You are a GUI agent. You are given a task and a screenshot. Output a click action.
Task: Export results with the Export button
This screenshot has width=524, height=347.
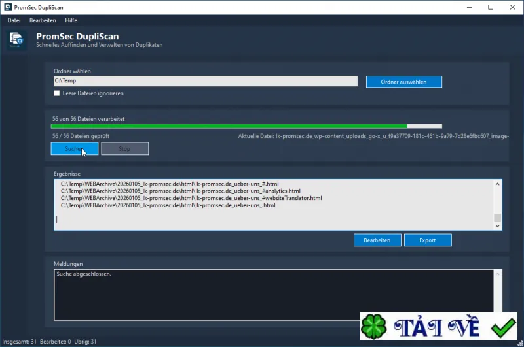(x=428, y=240)
